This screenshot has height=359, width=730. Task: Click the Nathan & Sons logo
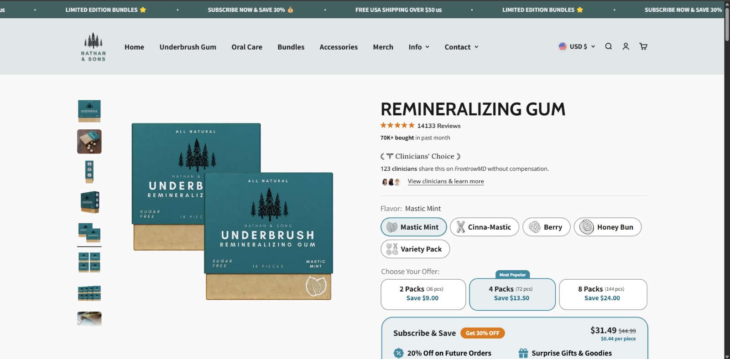94,46
